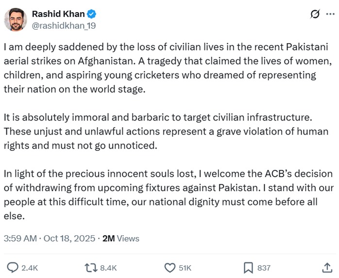Like the post with the heart icon

tap(169, 267)
